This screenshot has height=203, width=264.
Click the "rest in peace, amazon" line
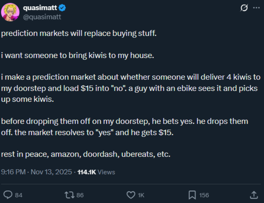coord(86,154)
